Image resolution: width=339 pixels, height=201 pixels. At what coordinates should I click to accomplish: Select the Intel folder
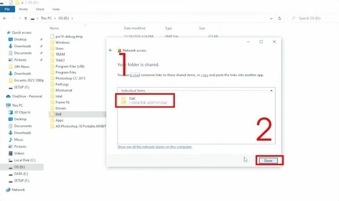click(x=59, y=96)
